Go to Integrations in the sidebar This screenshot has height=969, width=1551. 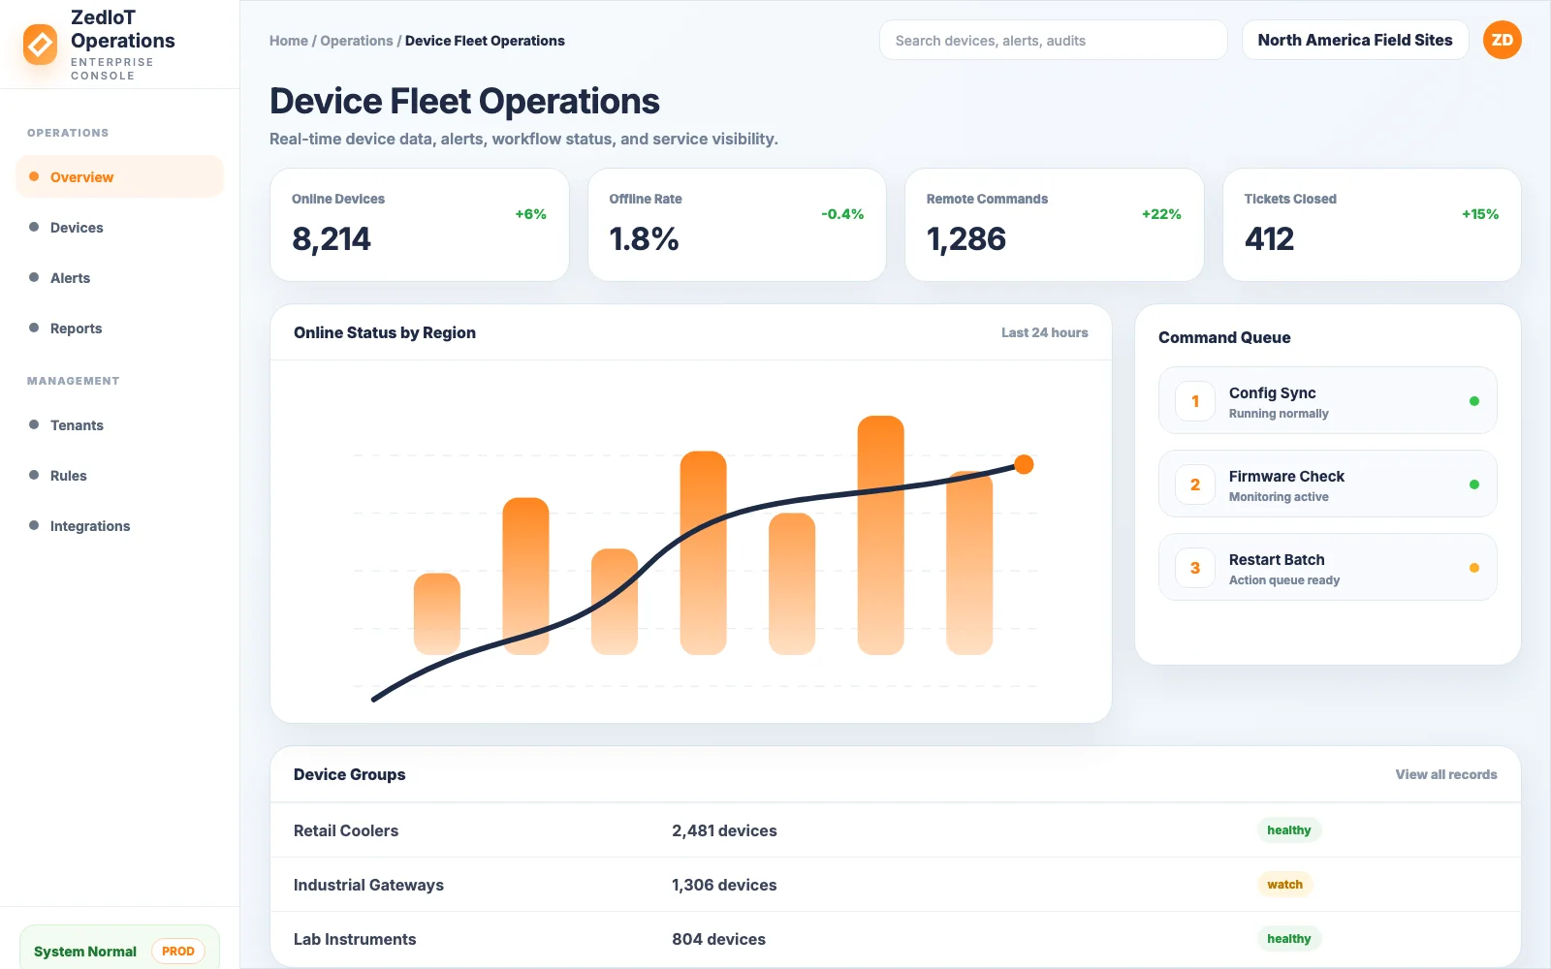tap(119, 525)
